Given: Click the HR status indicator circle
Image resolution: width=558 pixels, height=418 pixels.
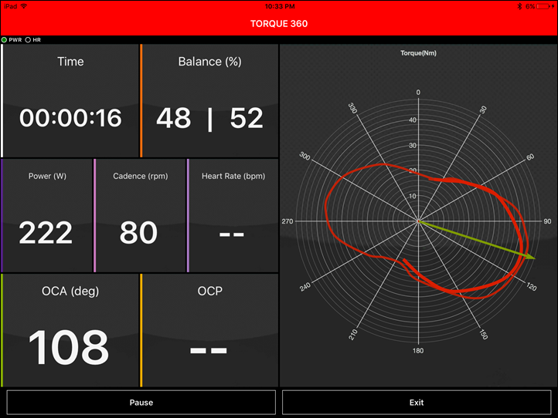Looking at the screenshot, I should pyautogui.click(x=28, y=40).
